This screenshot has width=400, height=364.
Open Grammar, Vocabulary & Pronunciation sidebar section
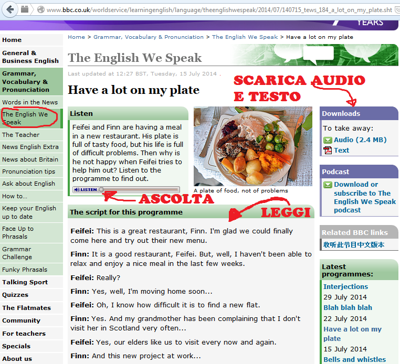[31, 82]
